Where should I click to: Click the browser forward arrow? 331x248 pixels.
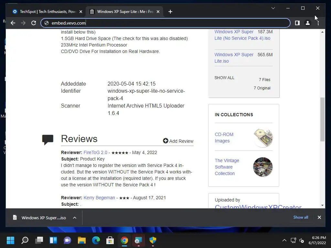(x=23, y=23)
